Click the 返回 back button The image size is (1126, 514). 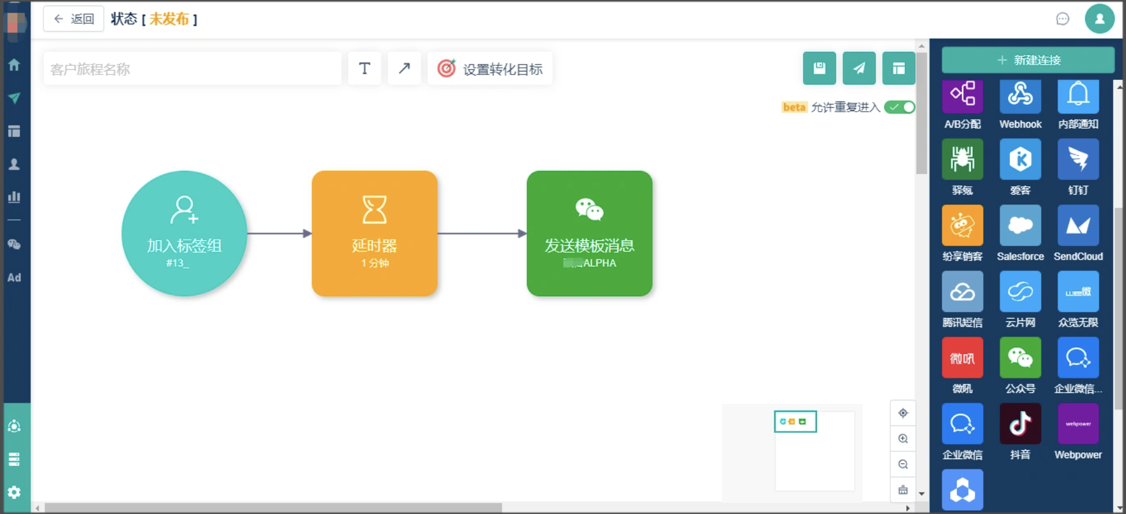tap(73, 19)
